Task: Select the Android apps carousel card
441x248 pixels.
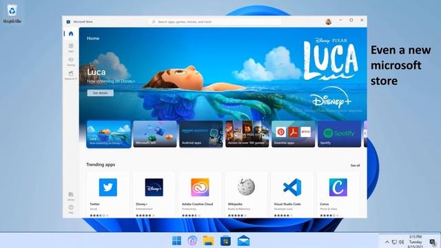Action: tap(201, 134)
